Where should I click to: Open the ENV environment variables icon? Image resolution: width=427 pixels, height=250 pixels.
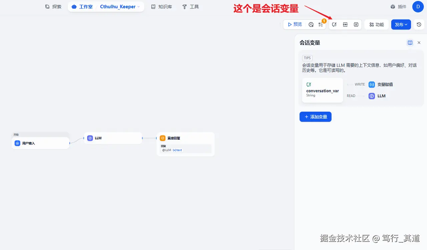pos(345,25)
